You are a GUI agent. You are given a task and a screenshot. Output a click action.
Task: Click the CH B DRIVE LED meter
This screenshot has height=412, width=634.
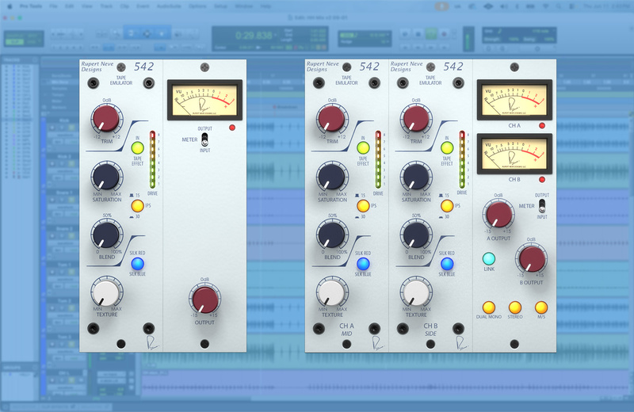click(462, 160)
